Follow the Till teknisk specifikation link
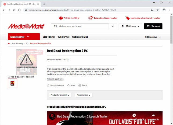This screenshot has width=173, height=125. pyautogui.click(x=55, y=79)
